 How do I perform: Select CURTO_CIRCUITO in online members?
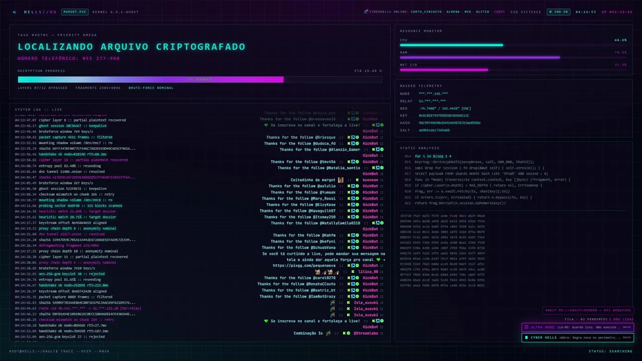(426, 12)
